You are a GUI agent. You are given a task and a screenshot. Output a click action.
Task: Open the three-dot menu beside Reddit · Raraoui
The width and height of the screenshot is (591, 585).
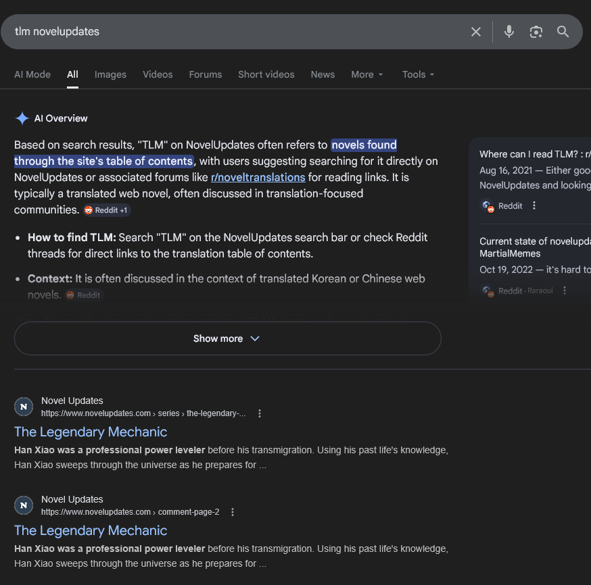pyautogui.click(x=564, y=290)
